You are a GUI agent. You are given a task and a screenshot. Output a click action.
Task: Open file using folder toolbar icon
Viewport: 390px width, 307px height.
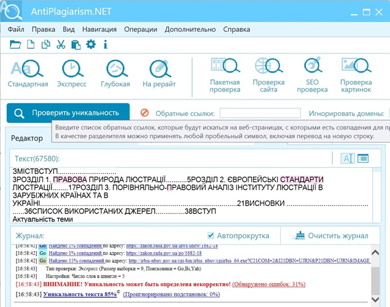coord(15,44)
